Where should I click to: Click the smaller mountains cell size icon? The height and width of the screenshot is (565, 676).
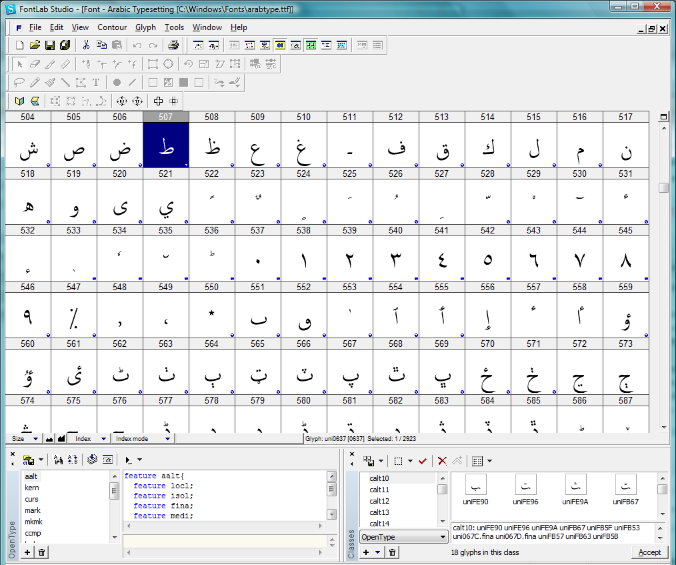[49, 439]
